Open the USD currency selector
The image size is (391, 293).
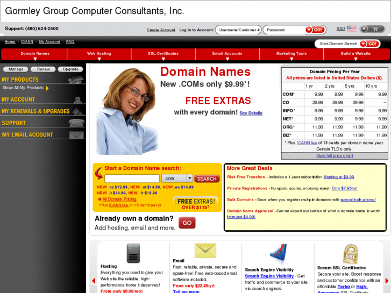point(340,28)
